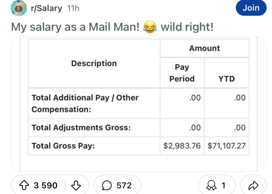The width and height of the screenshot is (272, 194).
Task: Click the 11h post timestamp
Action: pyautogui.click(x=73, y=8)
